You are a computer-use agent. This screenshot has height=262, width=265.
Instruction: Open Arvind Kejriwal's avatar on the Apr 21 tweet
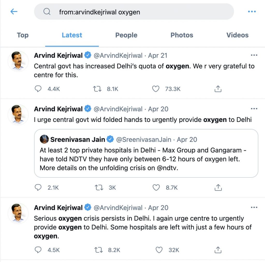18,61
